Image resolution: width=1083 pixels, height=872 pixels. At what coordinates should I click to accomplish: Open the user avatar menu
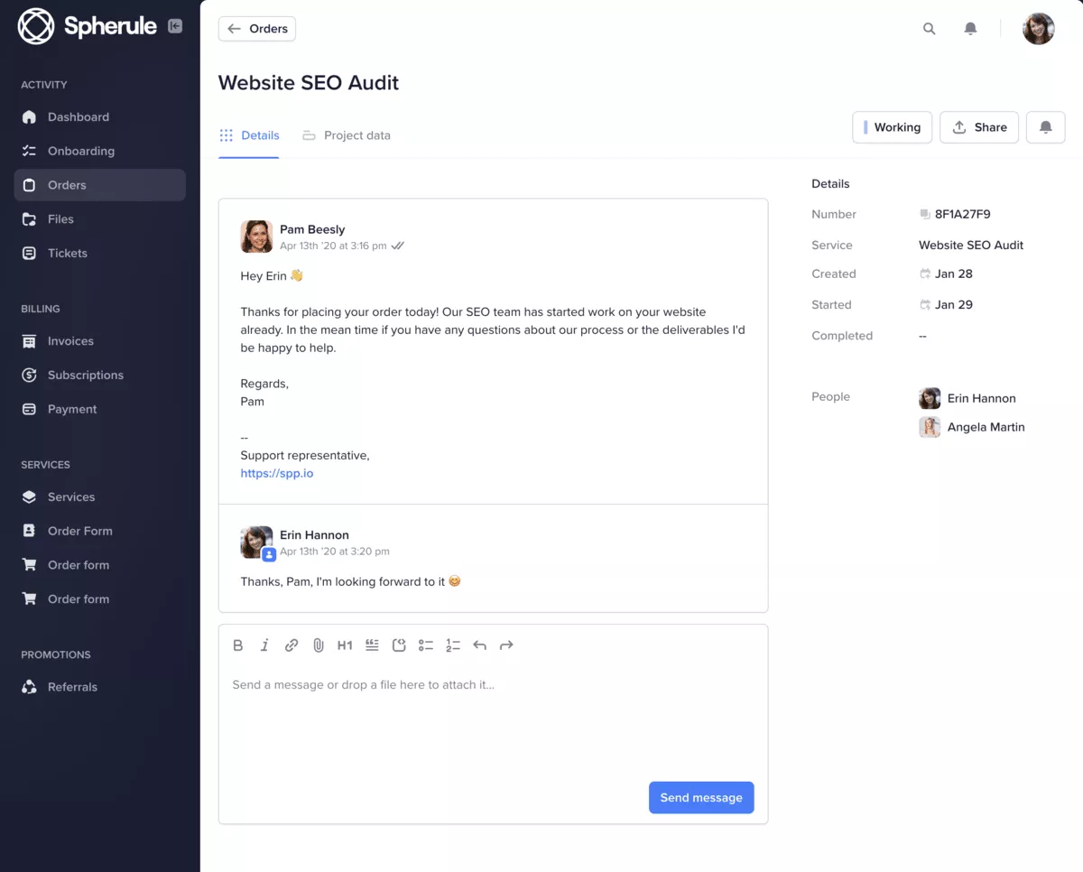(1038, 29)
